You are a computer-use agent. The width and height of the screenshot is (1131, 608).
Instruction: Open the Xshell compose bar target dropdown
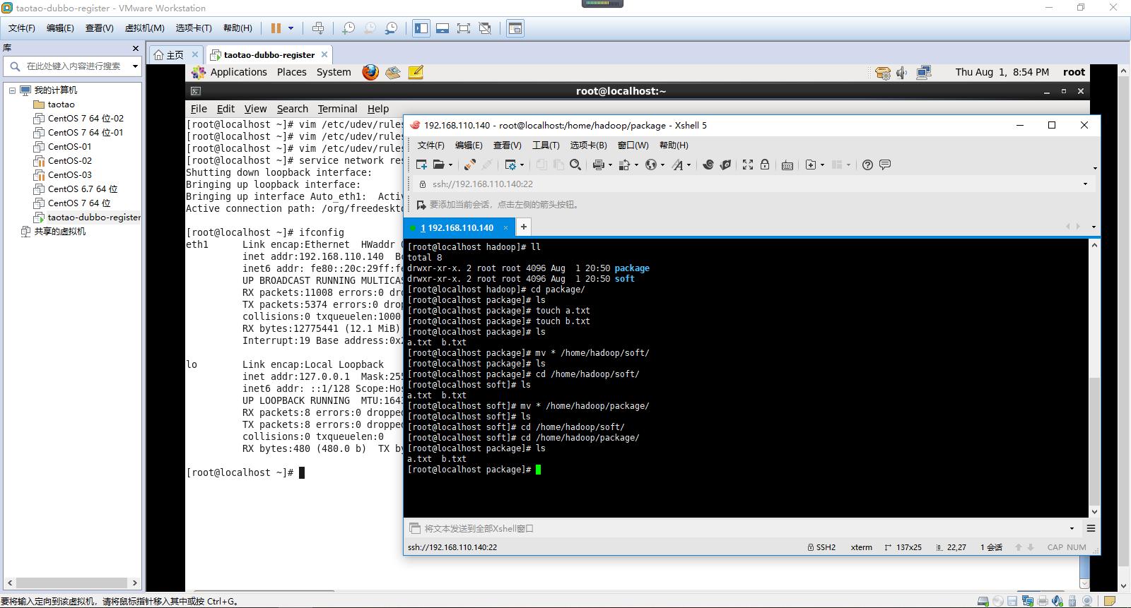point(1072,528)
